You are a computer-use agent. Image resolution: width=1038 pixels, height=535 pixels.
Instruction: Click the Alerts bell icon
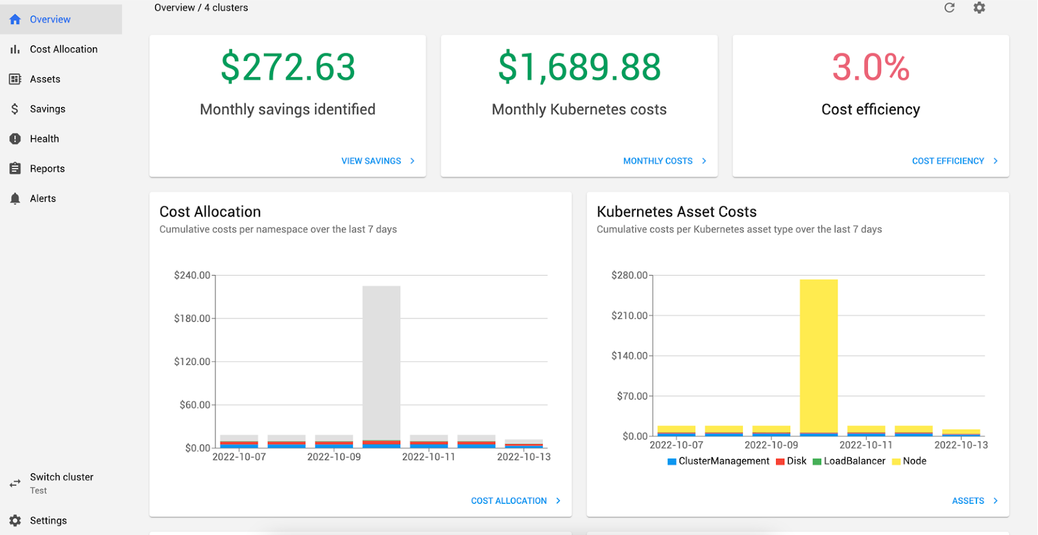15,198
